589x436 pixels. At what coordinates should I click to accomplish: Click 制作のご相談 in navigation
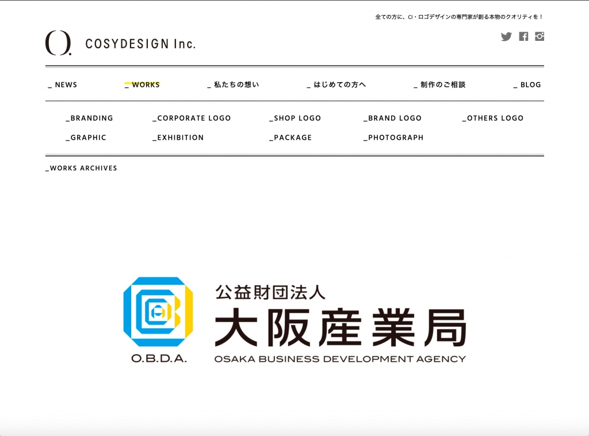tap(439, 85)
